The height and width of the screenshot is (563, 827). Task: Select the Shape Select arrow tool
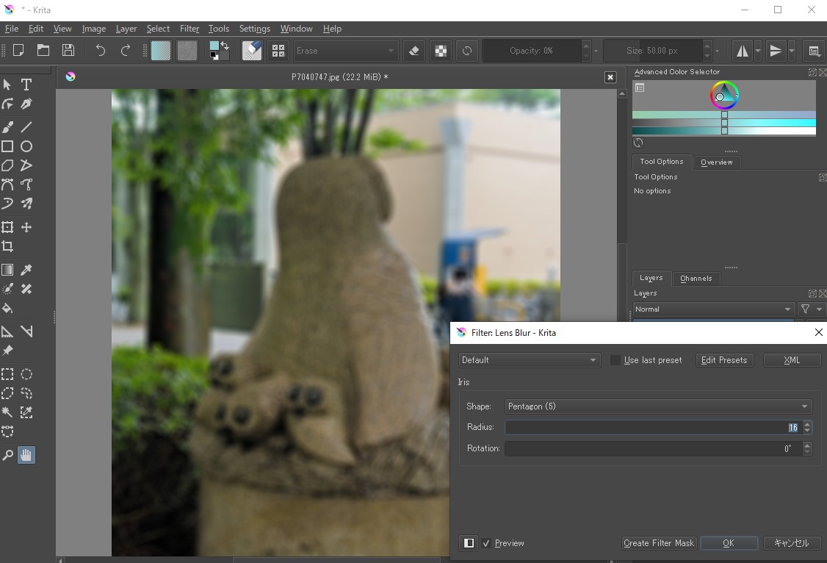click(x=7, y=85)
